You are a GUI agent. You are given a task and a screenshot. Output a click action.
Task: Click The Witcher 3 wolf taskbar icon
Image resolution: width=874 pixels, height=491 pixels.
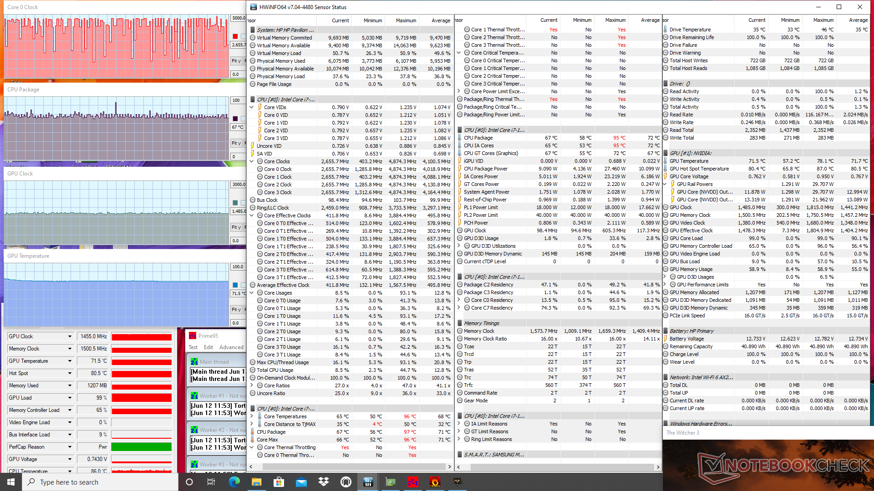click(x=457, y=482)
